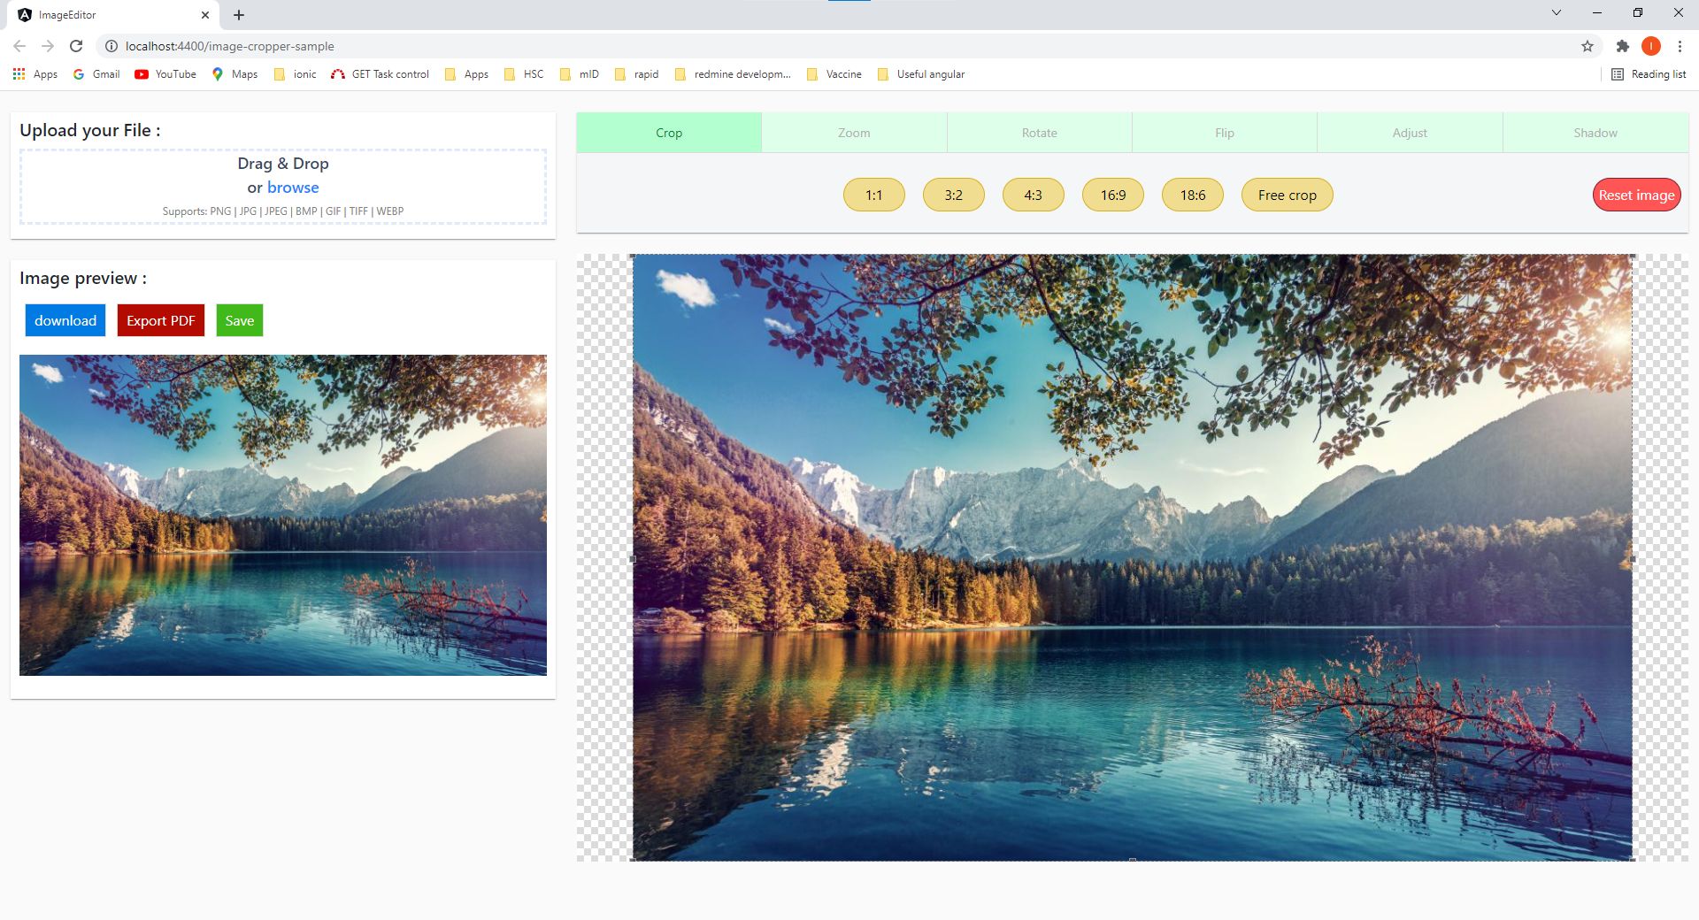This screenshot has width=1699, height=920.
Task: Select the 4:3 aspect ratio
Action: tap(1034, 195)
